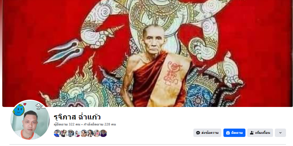Click the add-person icon beside เพิ่มเพื่อน
This screenshot has width=293, height=146.
252,133
